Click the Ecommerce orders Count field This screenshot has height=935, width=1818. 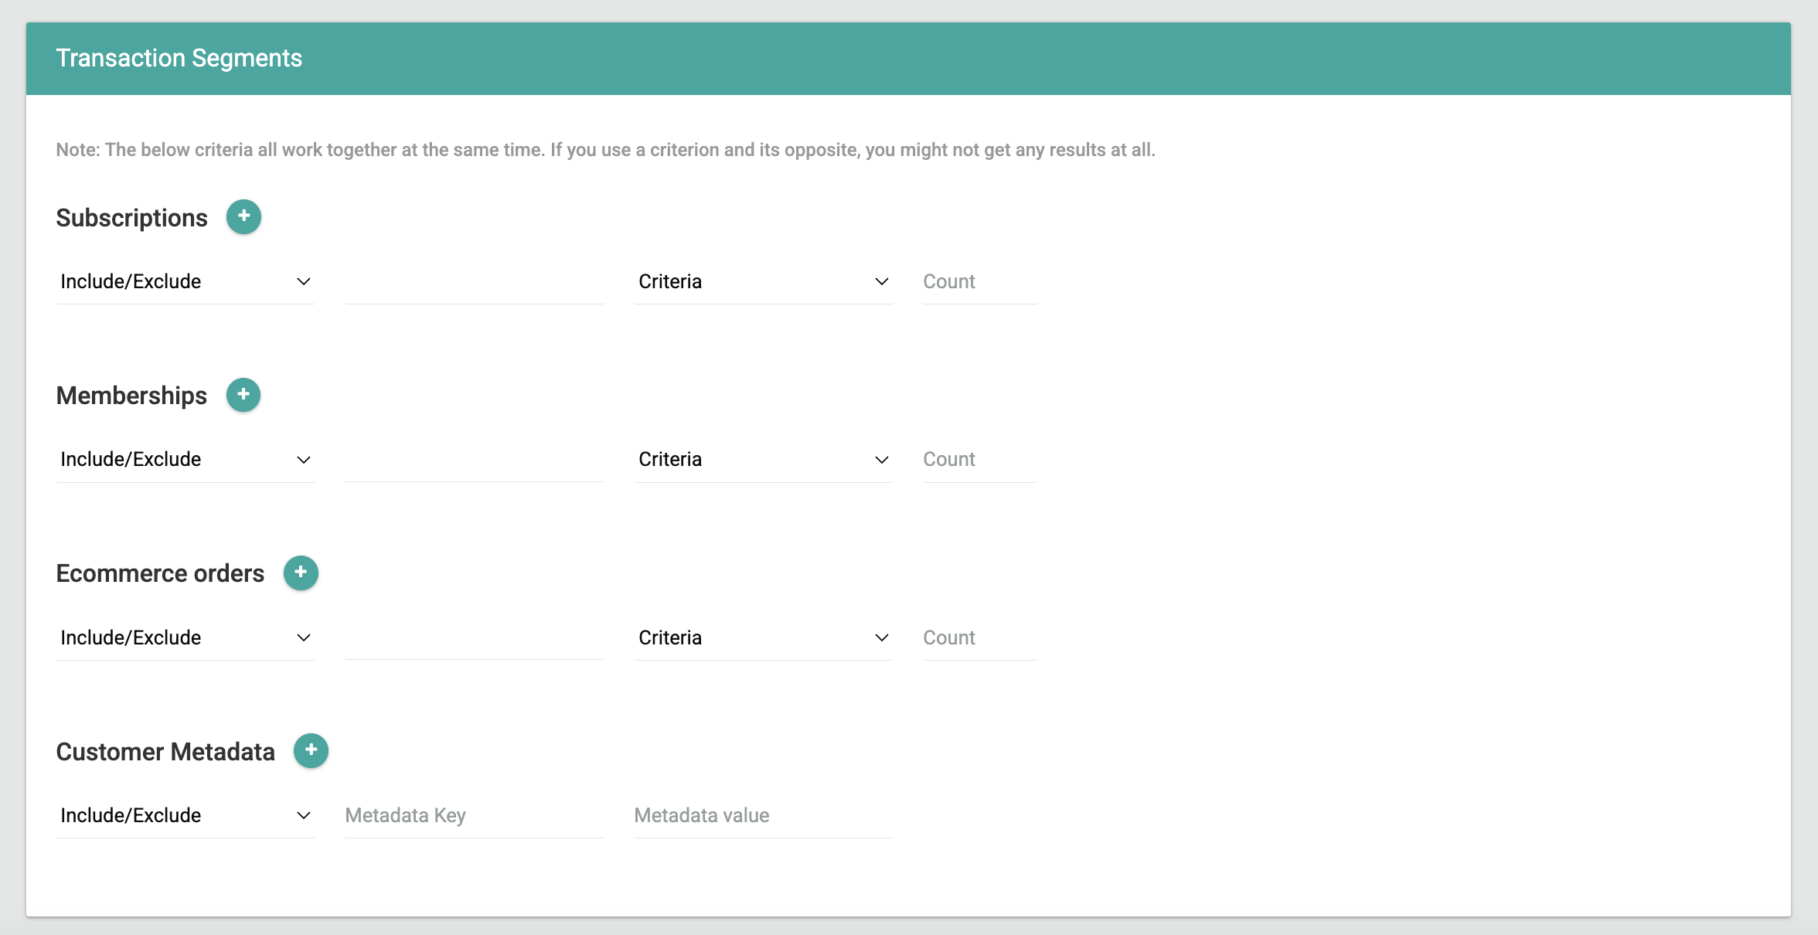979,637
